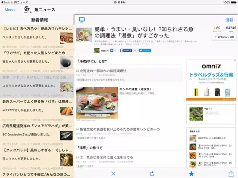The width and height of the screenshot is (238, 178).
Task: Click the 北海道の一部ほかの伝統調理法 quote
Action: tap(103, 71)
